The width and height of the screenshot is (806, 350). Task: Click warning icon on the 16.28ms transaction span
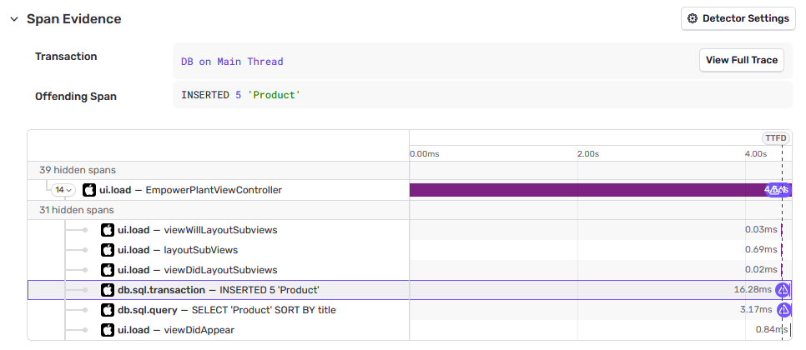783,290
